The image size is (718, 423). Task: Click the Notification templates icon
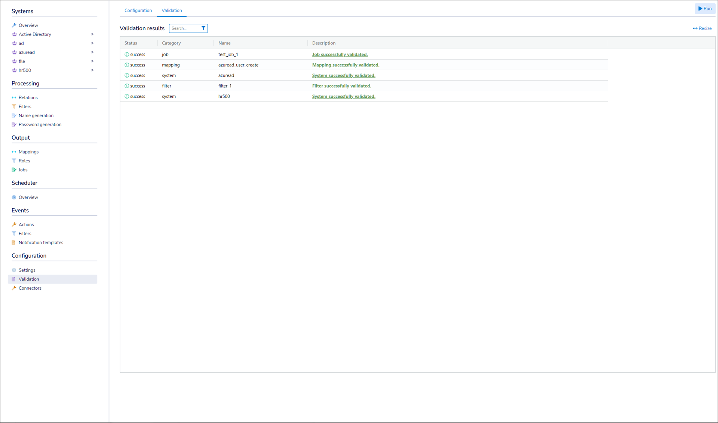tap(14, 243)
